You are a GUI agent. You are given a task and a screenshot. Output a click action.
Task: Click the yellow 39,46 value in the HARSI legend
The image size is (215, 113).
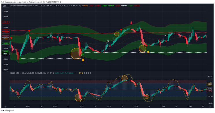(81, 73)
